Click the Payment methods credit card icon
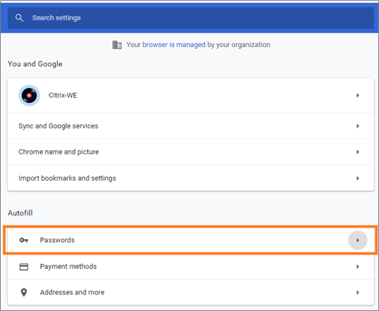The width and height of the screenshot is (379, 311). [x=24, y=267]
